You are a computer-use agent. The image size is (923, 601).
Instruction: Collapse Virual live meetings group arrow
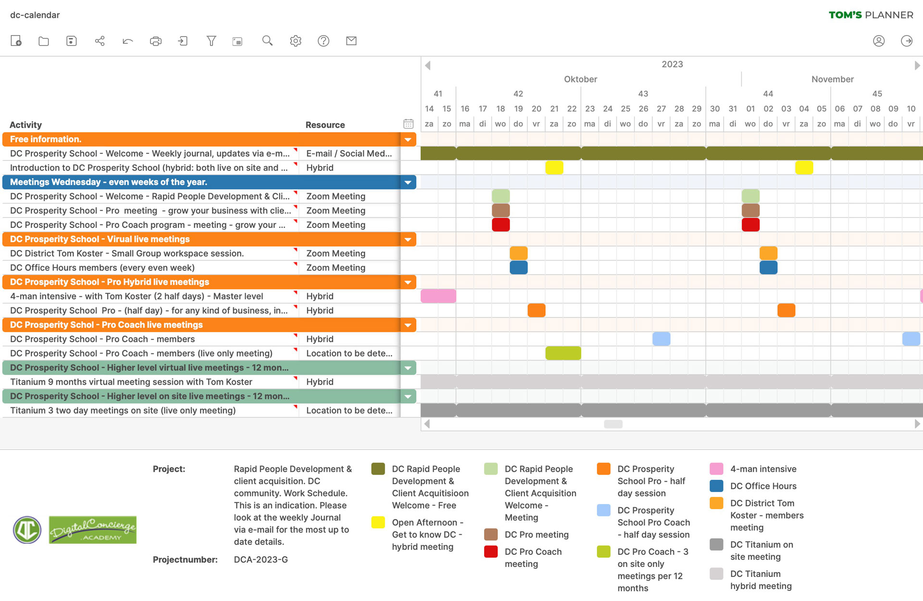tap(408, 239)
